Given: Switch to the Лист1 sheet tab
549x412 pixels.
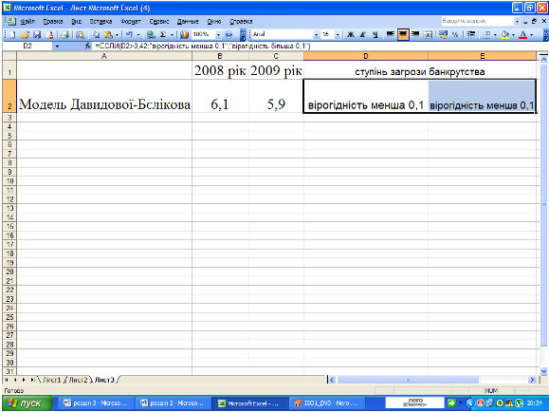Looking at the screenshot, I should 51,380.
